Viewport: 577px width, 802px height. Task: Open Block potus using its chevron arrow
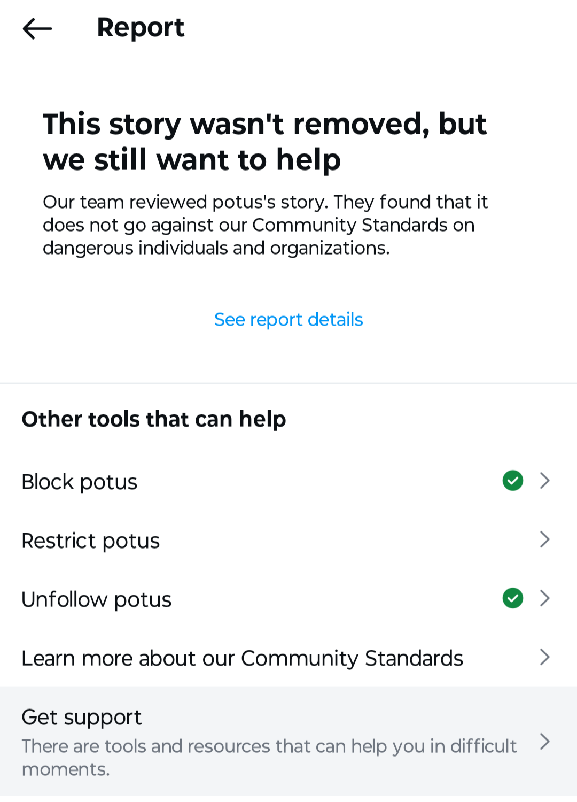tap(544, 480)
